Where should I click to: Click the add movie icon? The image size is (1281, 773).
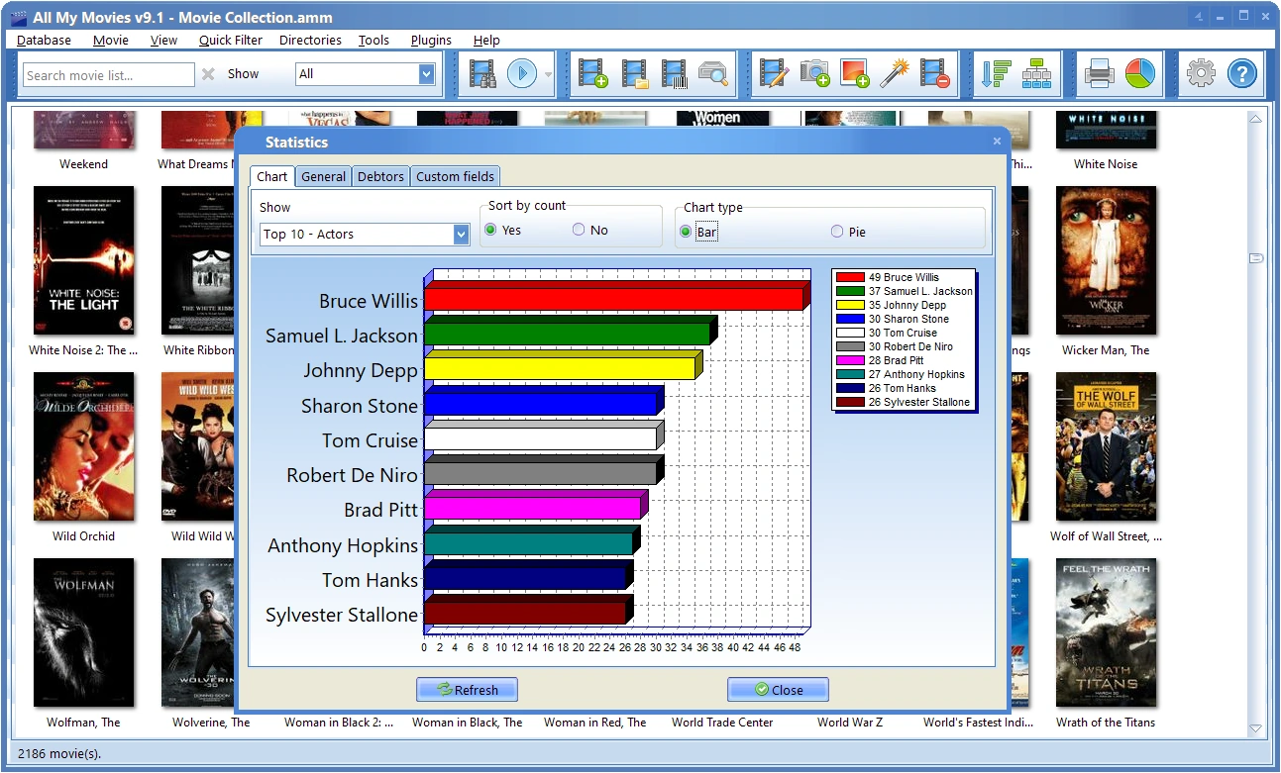pyautogui.click(x=593, y=74)
